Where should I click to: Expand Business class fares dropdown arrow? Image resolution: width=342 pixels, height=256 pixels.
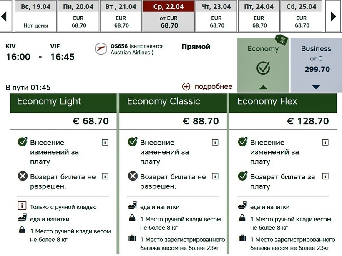tap(316, 87)
